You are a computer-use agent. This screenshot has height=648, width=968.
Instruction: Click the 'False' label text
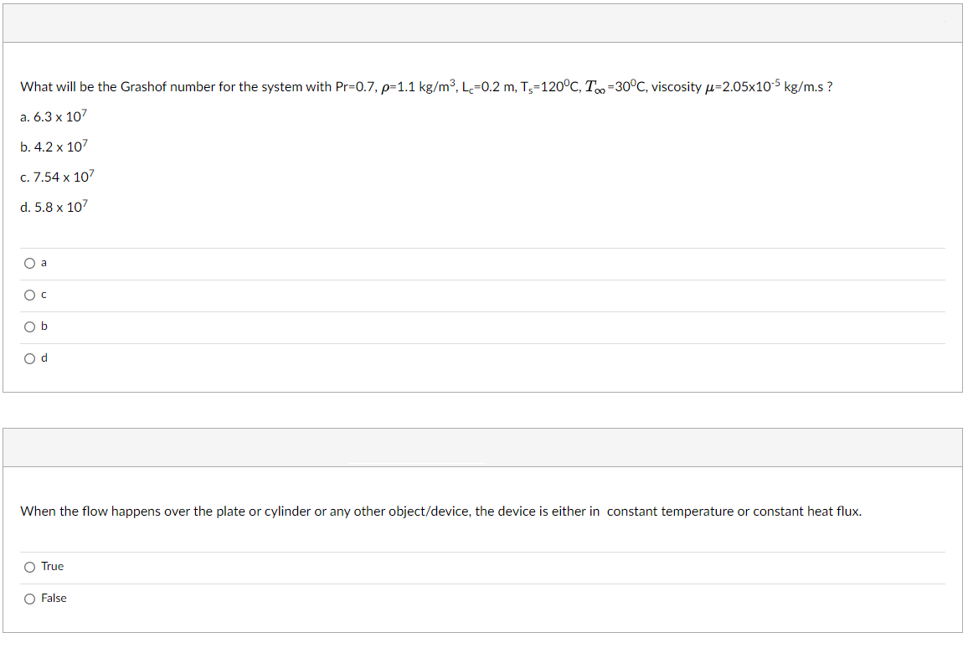[54, 598]
